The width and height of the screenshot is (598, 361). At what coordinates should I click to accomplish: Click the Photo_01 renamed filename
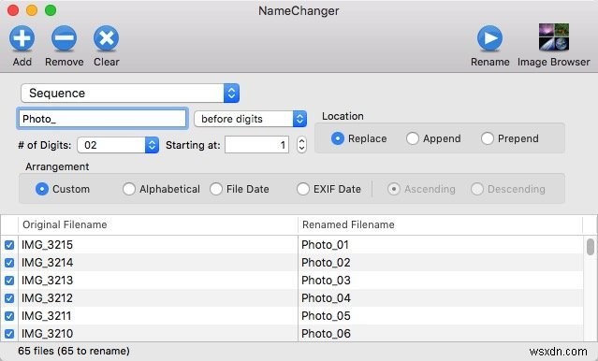point(325,245)
